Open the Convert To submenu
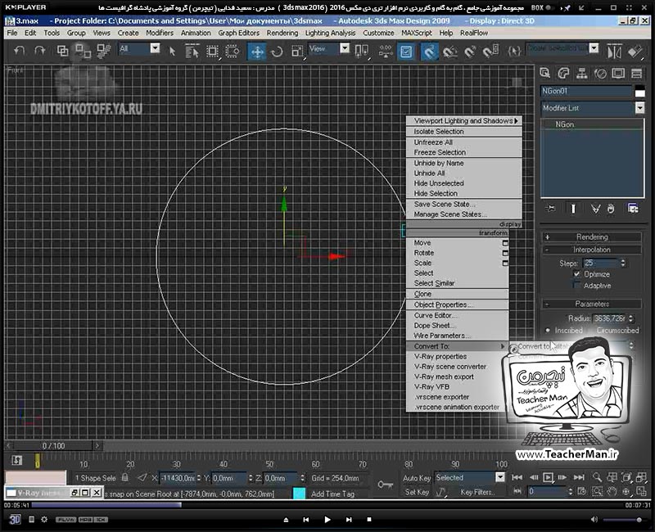 click(x=458, y=346)
